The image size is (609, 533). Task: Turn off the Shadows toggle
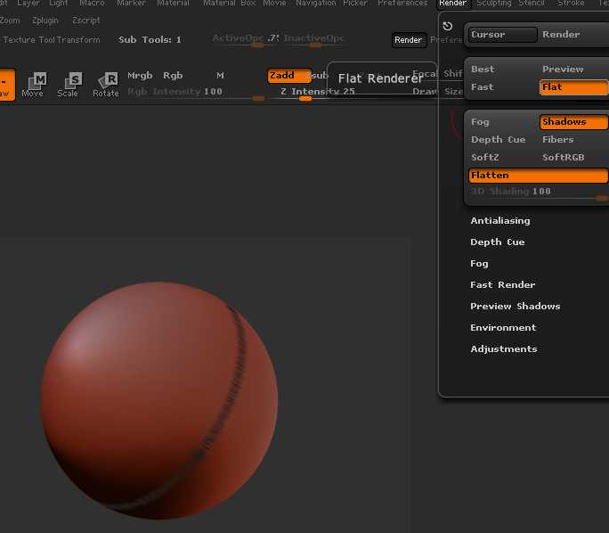[x=573, y=122]
